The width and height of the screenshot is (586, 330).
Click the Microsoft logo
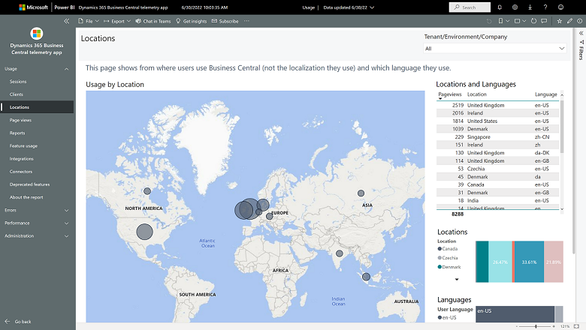tap(33, 7)
